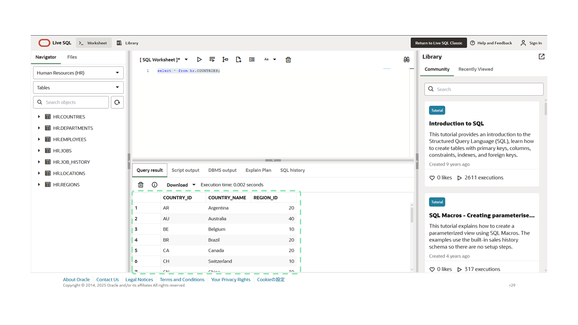Open the Terms and Conditions link
Screen dimensions: 578x325
(x=182, y=279)
